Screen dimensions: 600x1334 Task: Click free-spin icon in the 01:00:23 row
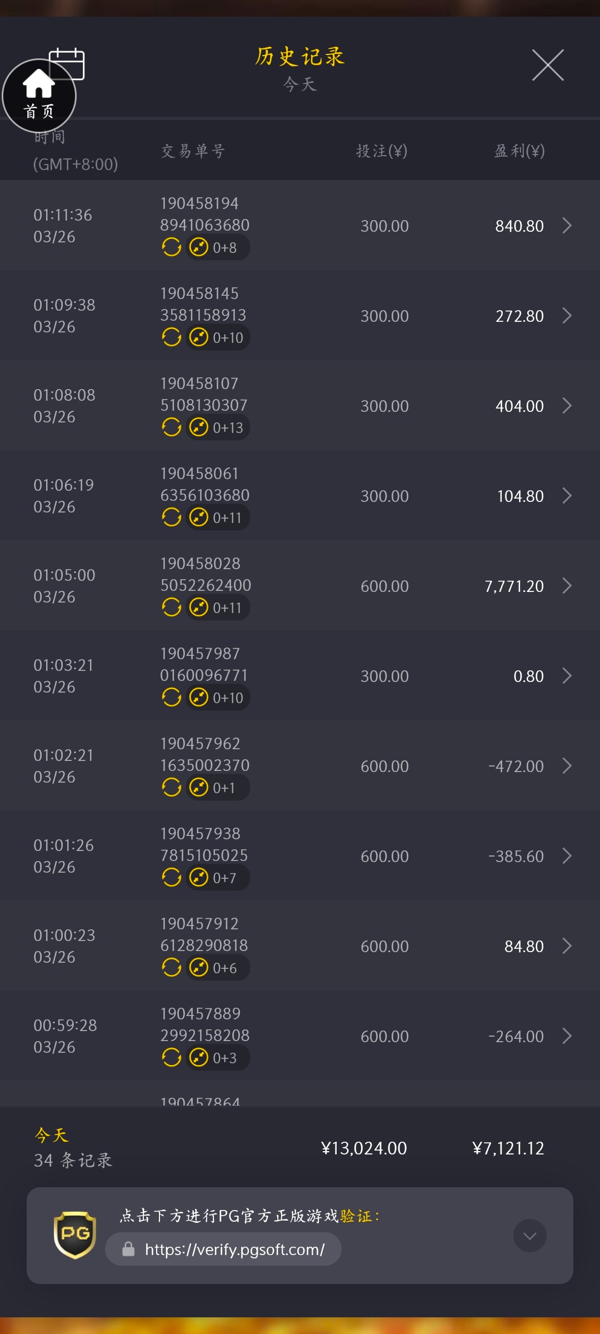[x=172, y=967]
